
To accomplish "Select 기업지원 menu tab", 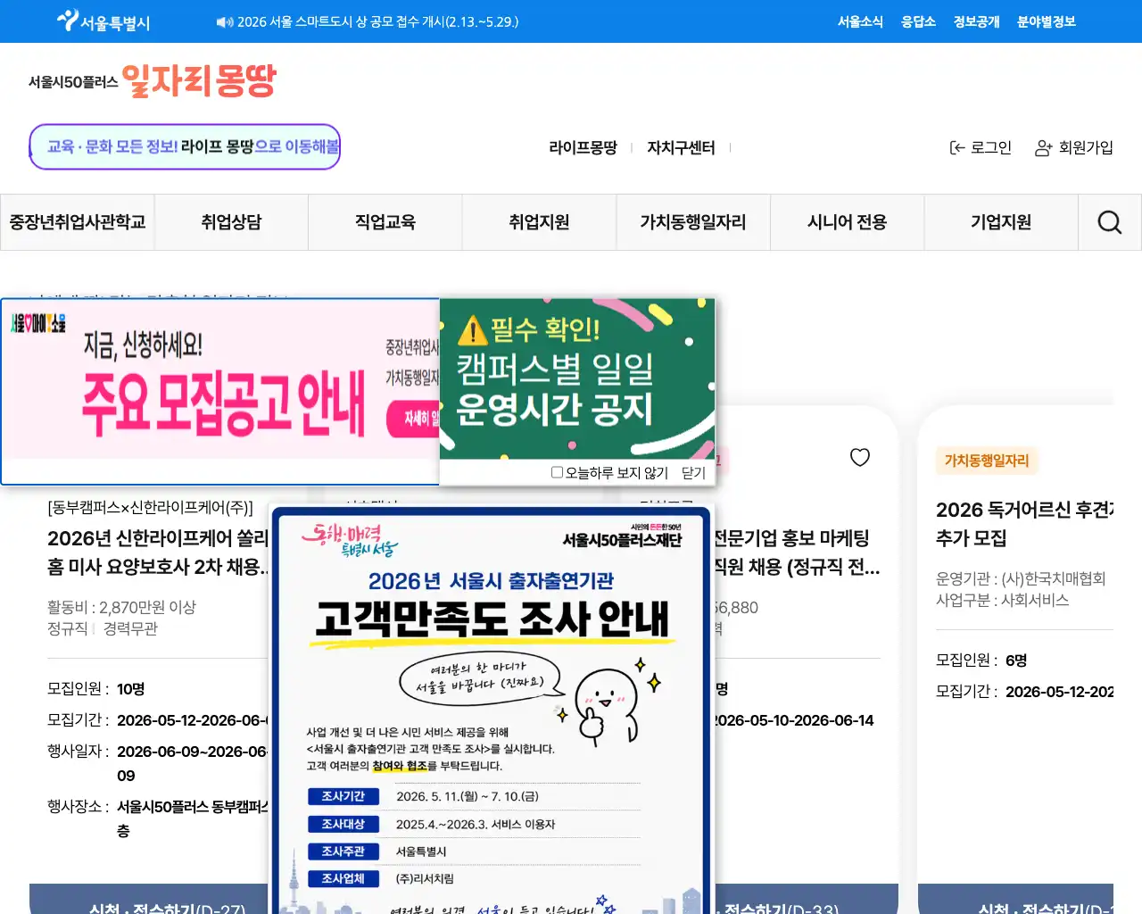I will tap(1001, 222).
